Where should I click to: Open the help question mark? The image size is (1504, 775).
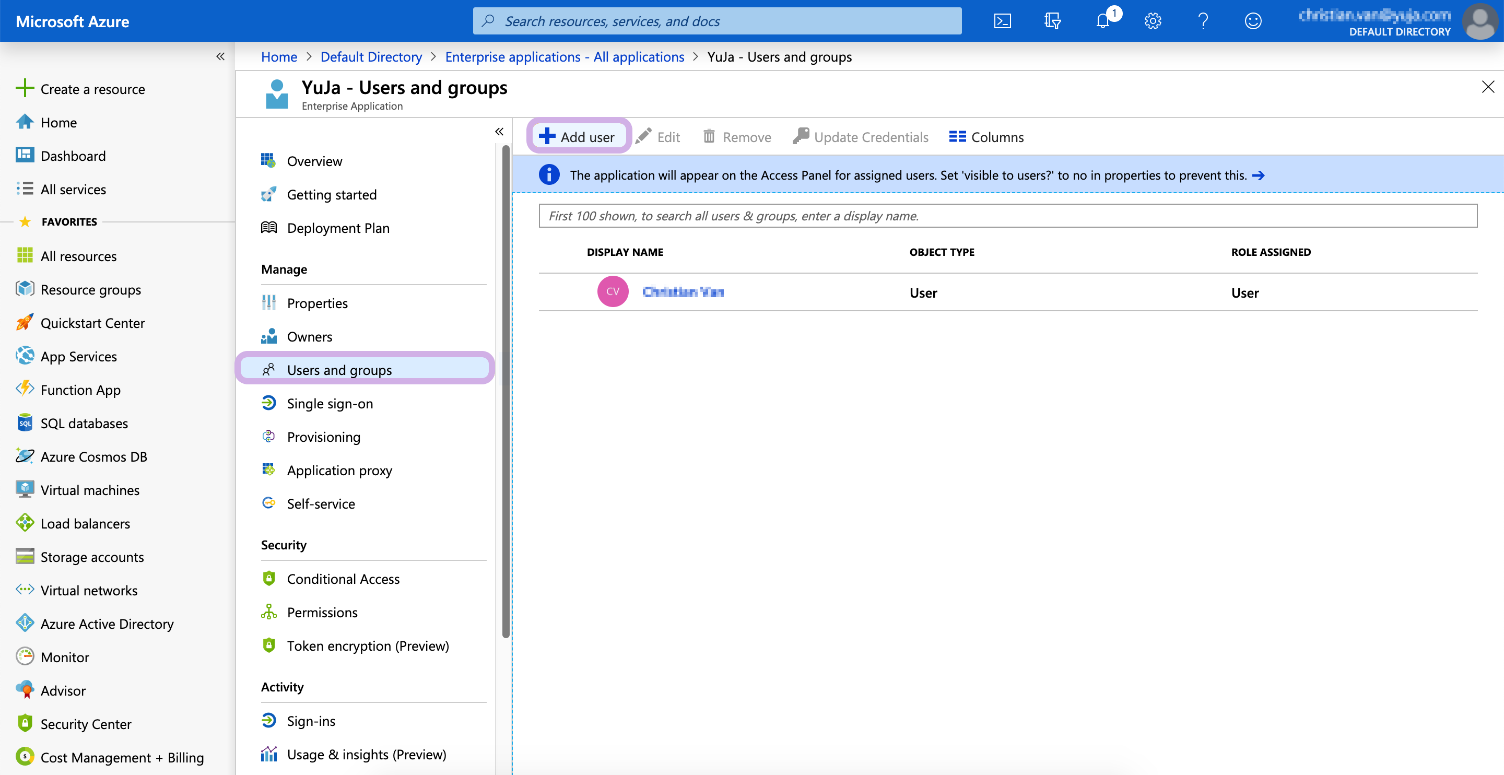click(x=1203, y=21)
